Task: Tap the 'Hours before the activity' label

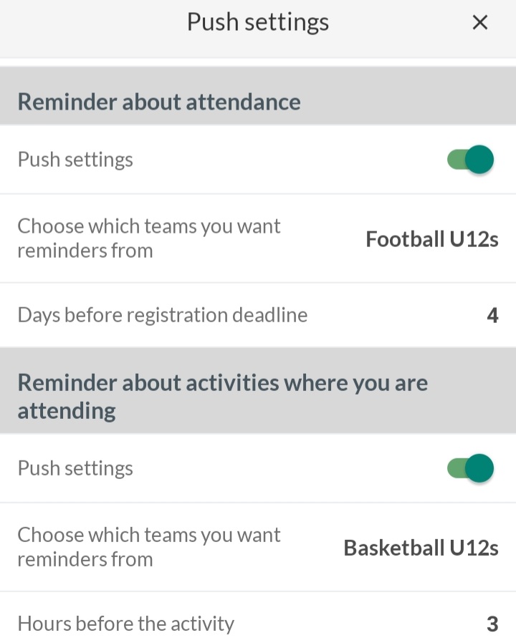Action: [126, 624]
